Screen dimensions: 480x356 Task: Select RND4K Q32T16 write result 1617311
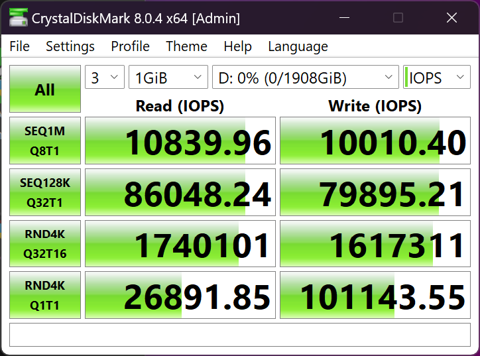(375, 244)
